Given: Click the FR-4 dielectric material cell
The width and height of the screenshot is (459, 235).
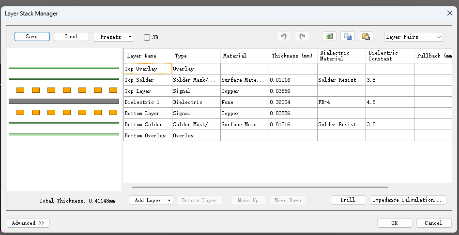Looking at the screenshot, I should (341, 102).
